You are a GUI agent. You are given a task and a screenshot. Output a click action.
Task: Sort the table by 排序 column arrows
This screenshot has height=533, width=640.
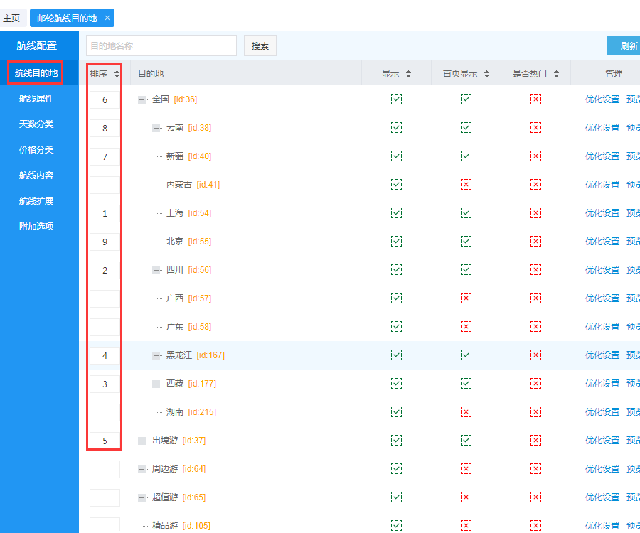[117, 74]
